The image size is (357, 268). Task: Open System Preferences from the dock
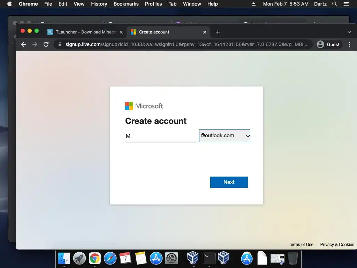(171, 258)
